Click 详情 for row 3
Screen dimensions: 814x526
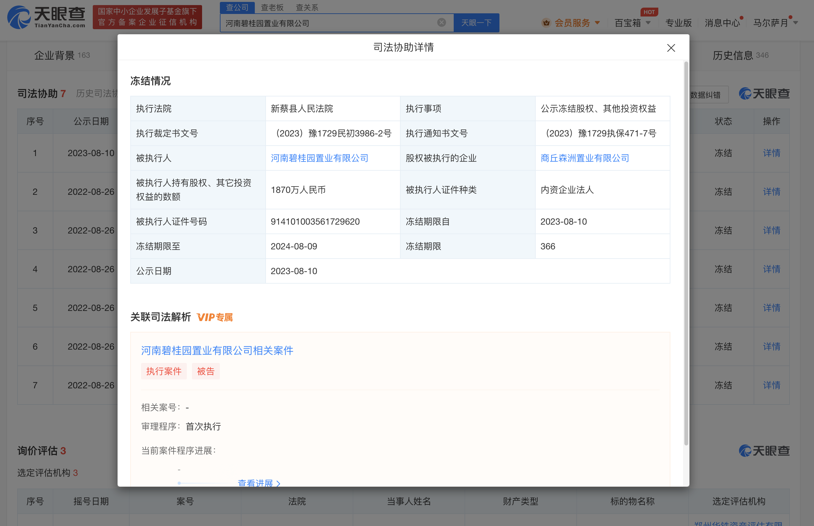771,230
